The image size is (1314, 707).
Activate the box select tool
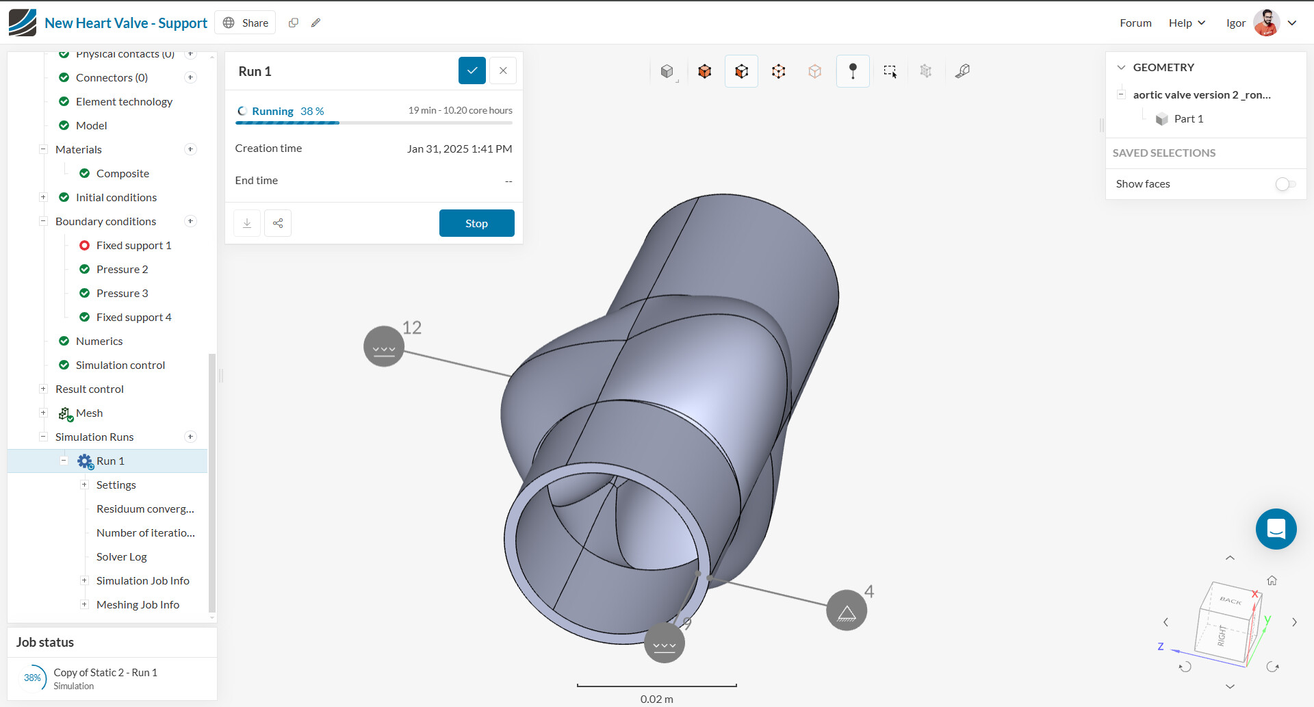click(890, 71)
